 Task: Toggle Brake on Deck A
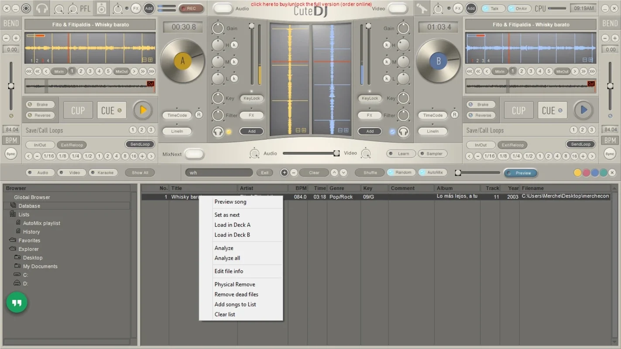(x=40, y=104)
